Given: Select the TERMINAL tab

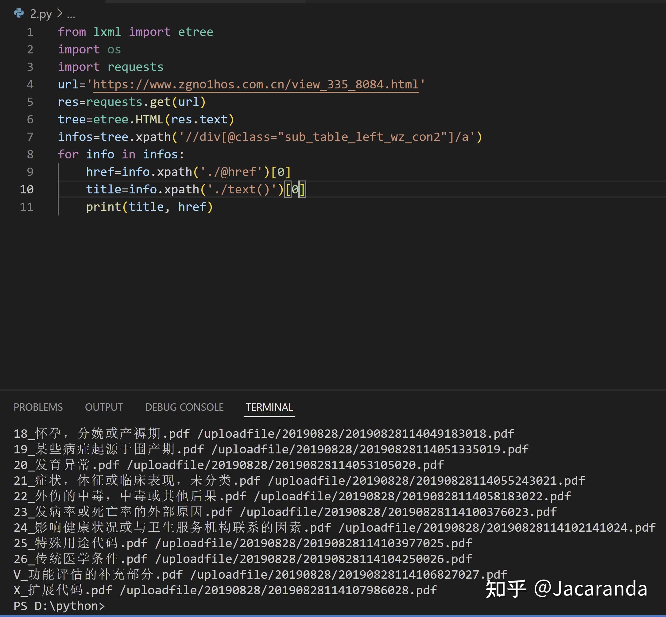Looking at the screenshot, I should [269, 407].
